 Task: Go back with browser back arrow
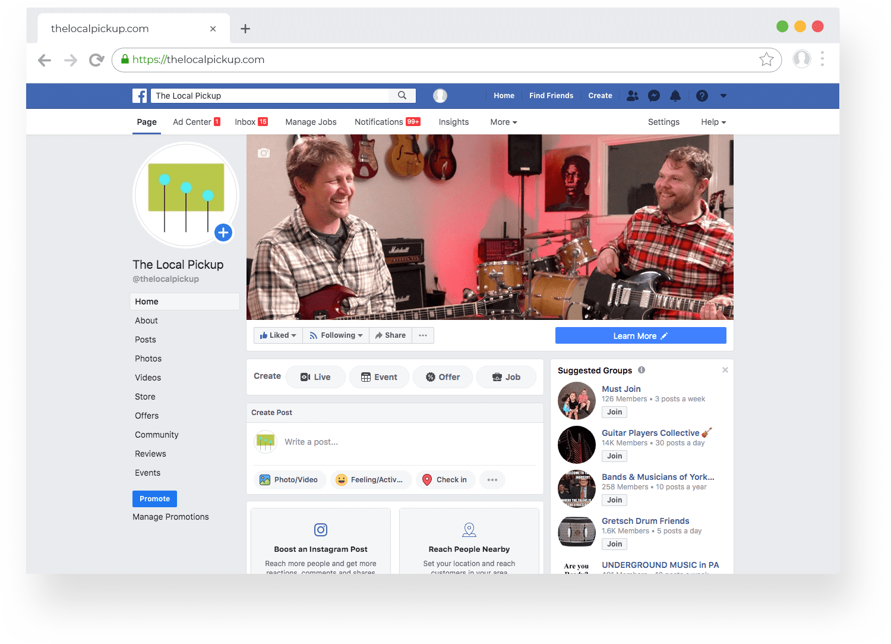45,59
